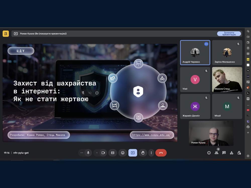Open host controls lock icon
The width and height of the screenshot is (251, 188).
(239, 153)
